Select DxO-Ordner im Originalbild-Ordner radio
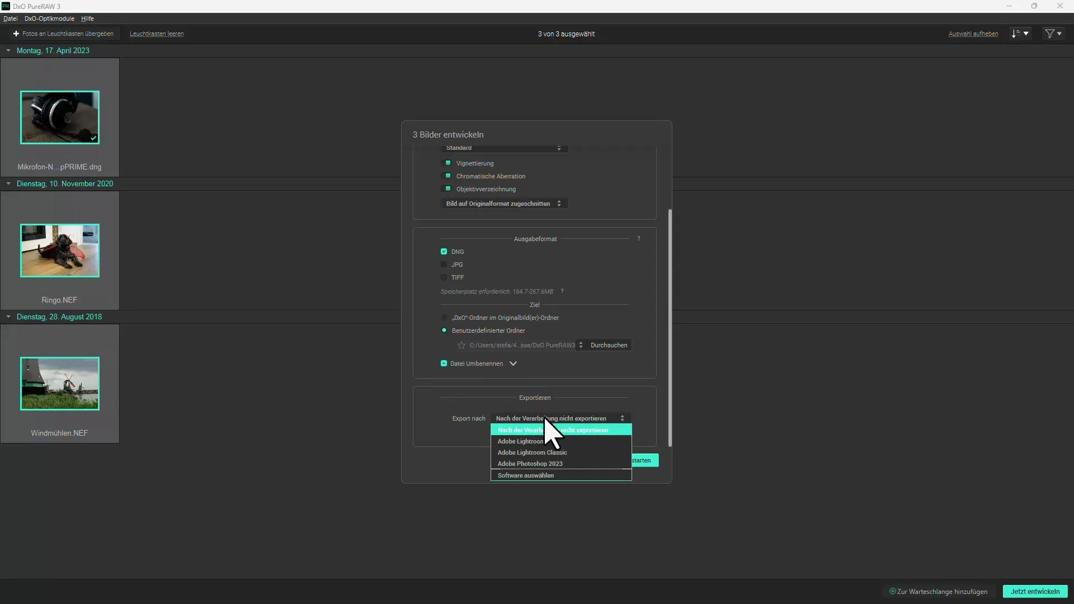The height and width of the screenshot is (604, 1074). [444, 318]
